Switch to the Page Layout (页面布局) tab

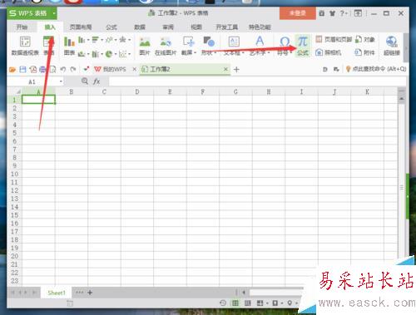click(81, 27)
